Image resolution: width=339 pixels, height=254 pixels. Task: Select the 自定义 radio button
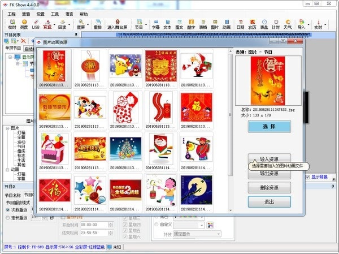(x=157, y=225)
